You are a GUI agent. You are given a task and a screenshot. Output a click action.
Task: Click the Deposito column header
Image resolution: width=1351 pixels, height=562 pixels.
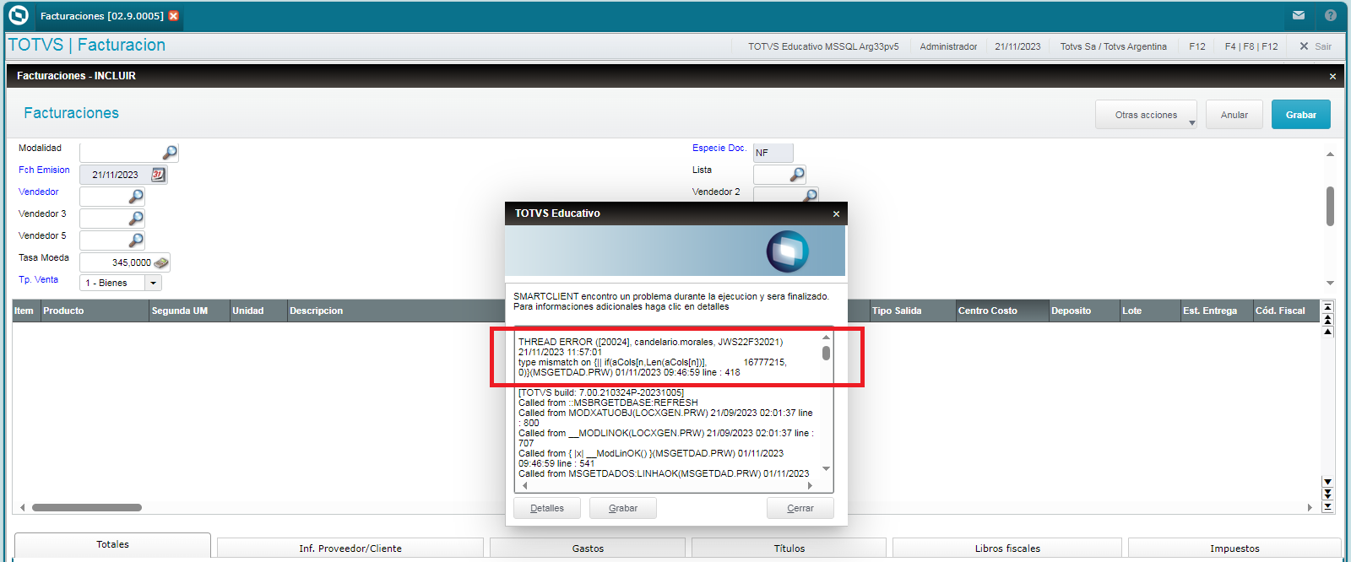coord(1084,311)
